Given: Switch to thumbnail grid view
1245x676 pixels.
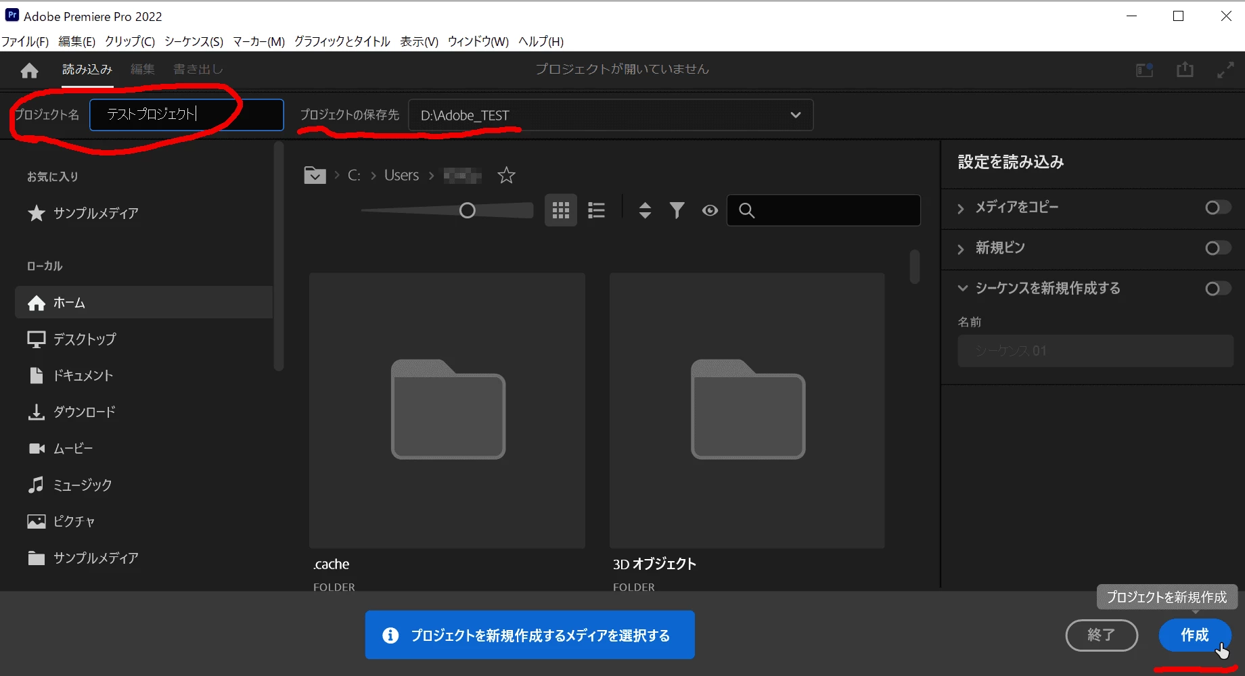Looking at the screenshot, I should pyautogui.click(x=561, y=210).
